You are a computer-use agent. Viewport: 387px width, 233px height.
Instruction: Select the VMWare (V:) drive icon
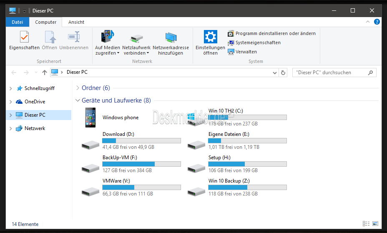90,192
